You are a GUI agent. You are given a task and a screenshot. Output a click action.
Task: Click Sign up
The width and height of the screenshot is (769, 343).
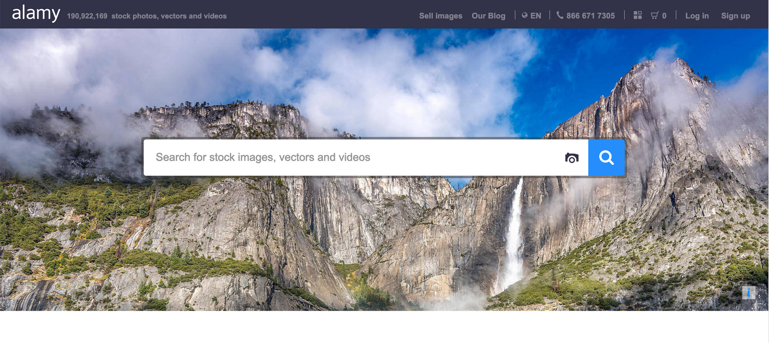click(x=735, y=16)
